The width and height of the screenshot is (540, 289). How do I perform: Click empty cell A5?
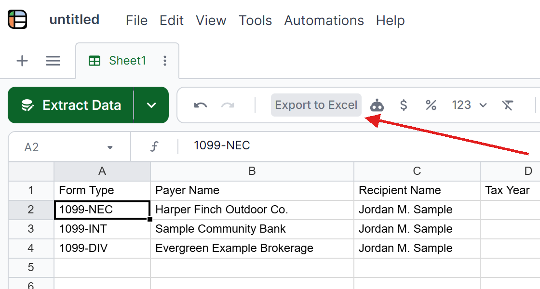pyautogui.click(x=102, y=267)
